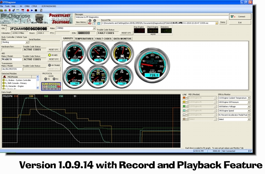
Task: Open the Body Controller Make Sterling dropdown
Action: click(27, 42)
